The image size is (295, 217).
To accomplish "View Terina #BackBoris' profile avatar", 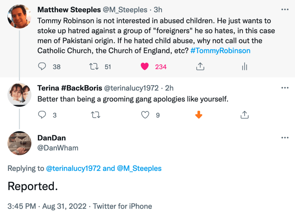I will (19, 94).
